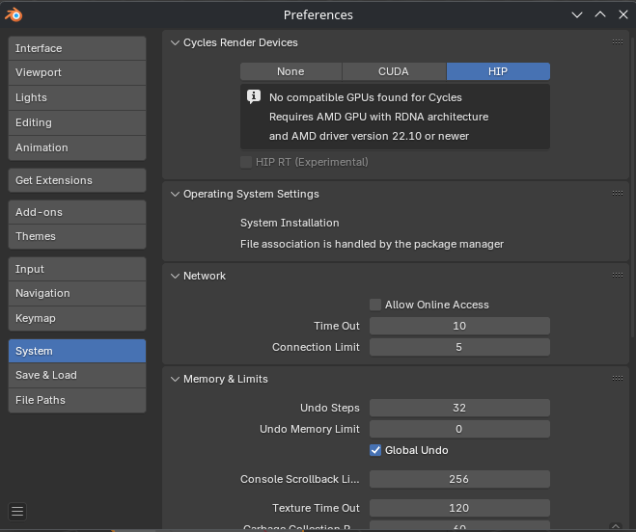Open the Lights preferences tab
Image resolution: width=636 pixels, height=532 pixels.
77,97
